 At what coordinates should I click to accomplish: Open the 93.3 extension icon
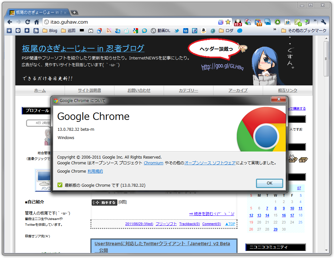tap(238, 22)
